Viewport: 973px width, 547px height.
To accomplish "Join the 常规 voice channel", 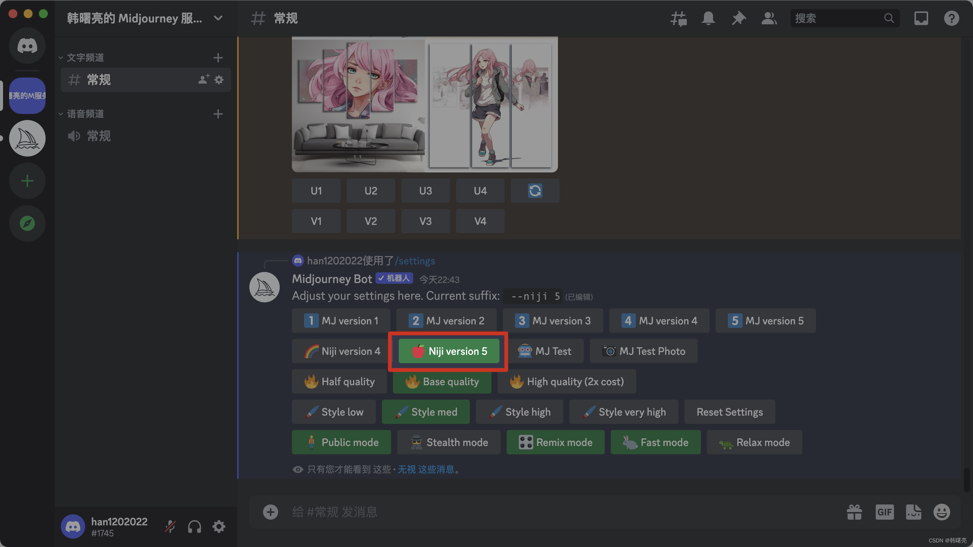I will point(99,136).
